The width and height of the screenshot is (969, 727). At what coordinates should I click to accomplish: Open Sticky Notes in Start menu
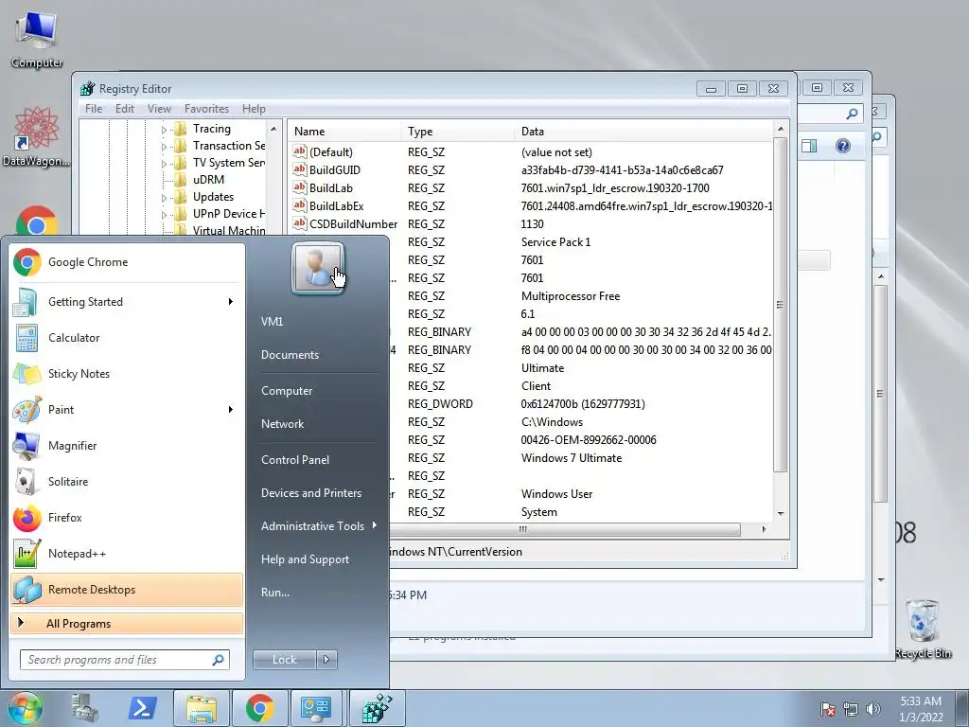point(127,373)
